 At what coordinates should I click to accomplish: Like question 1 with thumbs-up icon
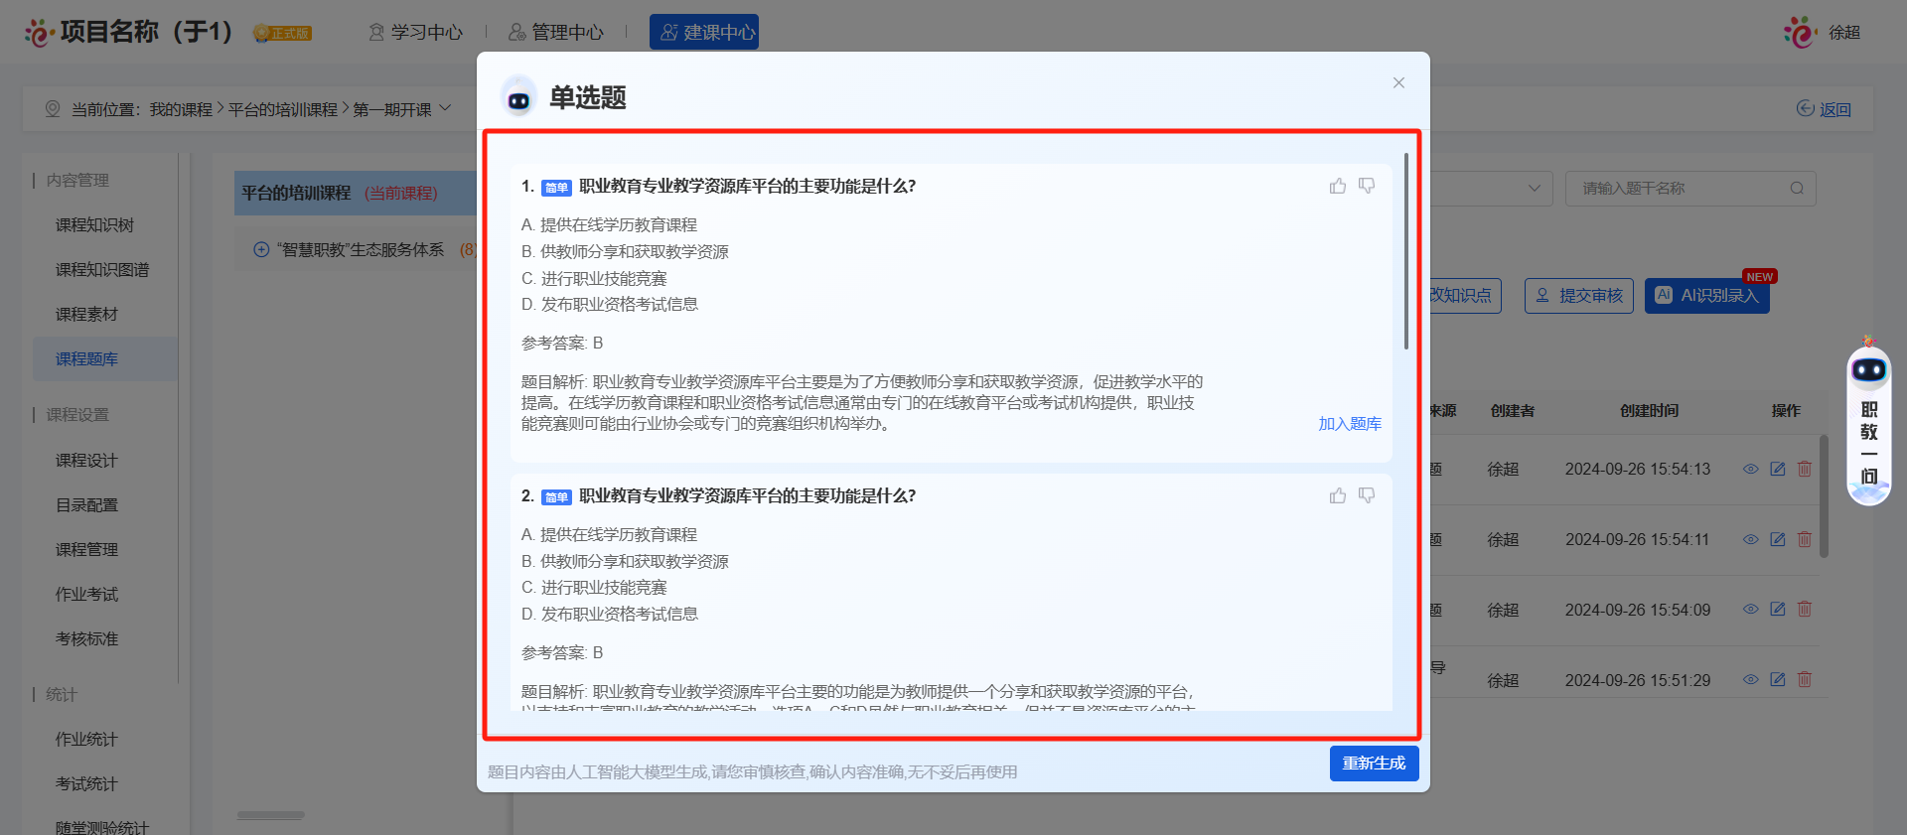click(x=1338, y=187)
